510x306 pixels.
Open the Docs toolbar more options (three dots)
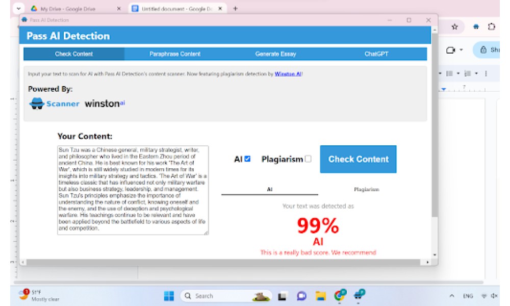(x=486, y=73)
